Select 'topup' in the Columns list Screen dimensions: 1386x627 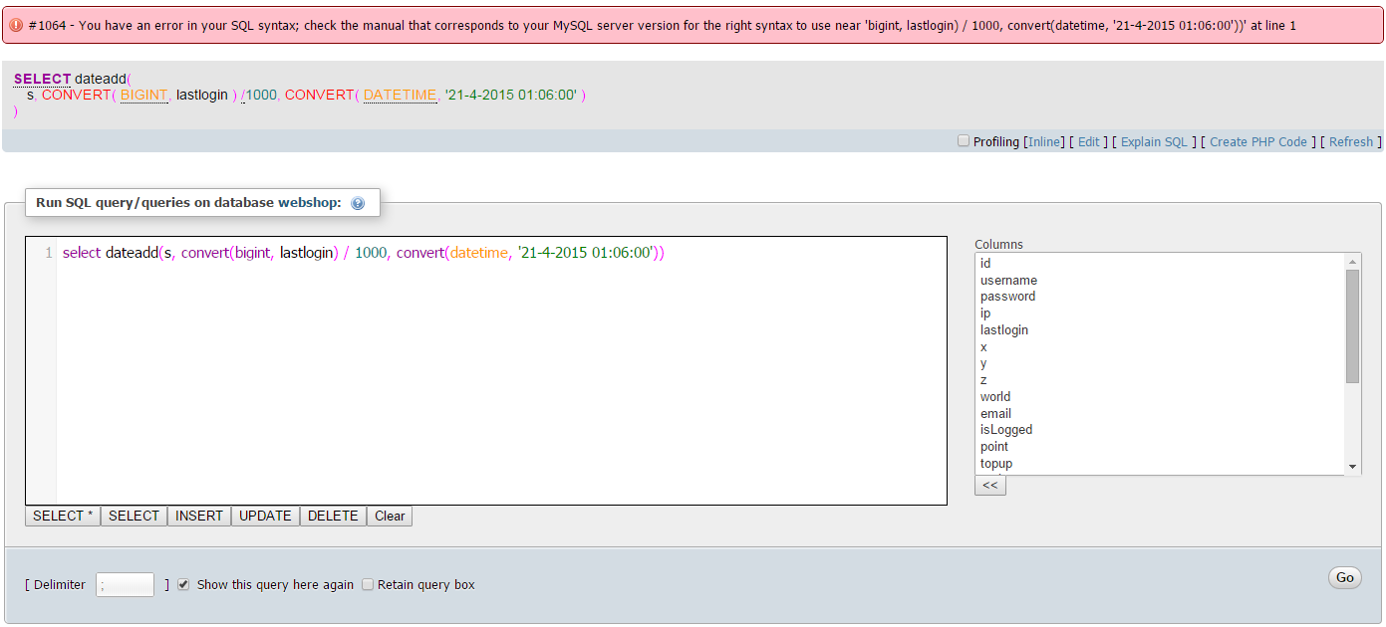pyautogui.click(x=1160, y=464)
